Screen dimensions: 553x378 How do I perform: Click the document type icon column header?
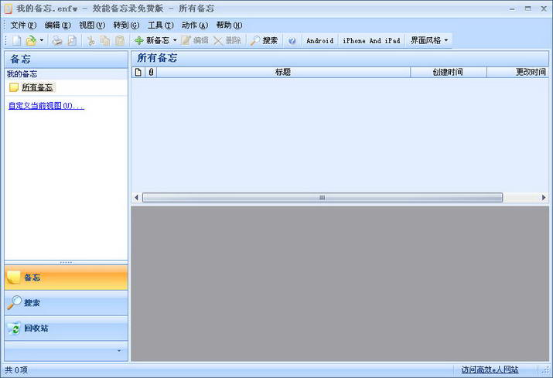click(x=138, y=73)
